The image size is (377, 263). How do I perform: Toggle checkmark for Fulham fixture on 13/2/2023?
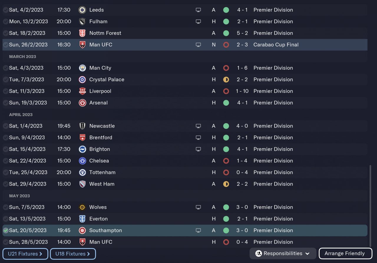[x=6, y=21]
